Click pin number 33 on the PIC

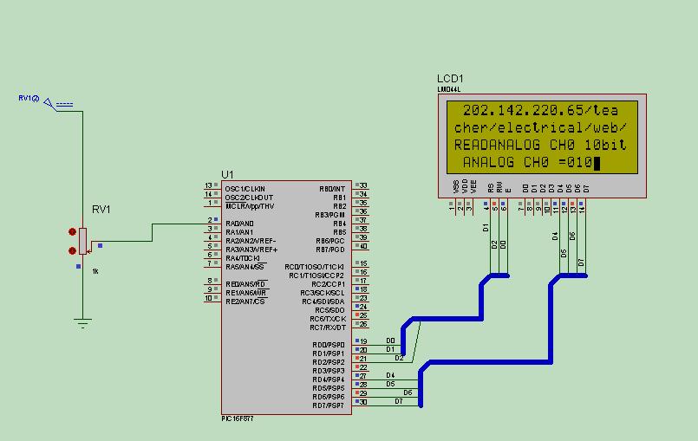tap(363, 185)
